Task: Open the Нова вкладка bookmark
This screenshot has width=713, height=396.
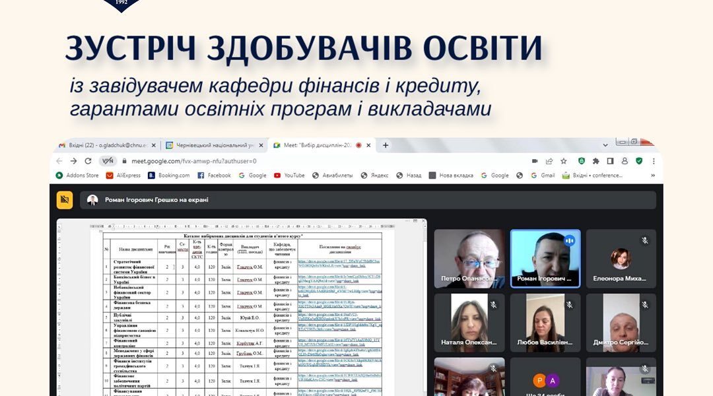Action: click(451, 175)
